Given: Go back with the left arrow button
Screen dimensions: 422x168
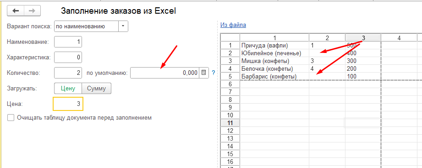Looking at the screenshot, I should (x=15, y=10).
